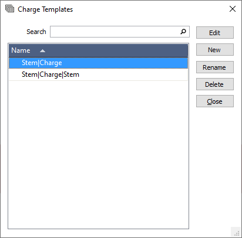Create a template with the New button
Screen dimensions: 242x238
215,50
